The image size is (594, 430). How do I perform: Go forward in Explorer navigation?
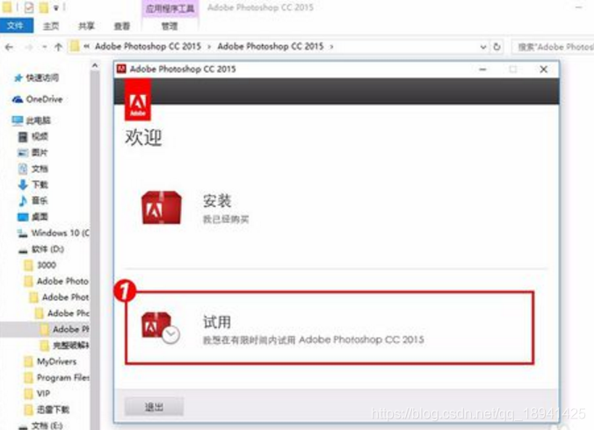point(29,47)
